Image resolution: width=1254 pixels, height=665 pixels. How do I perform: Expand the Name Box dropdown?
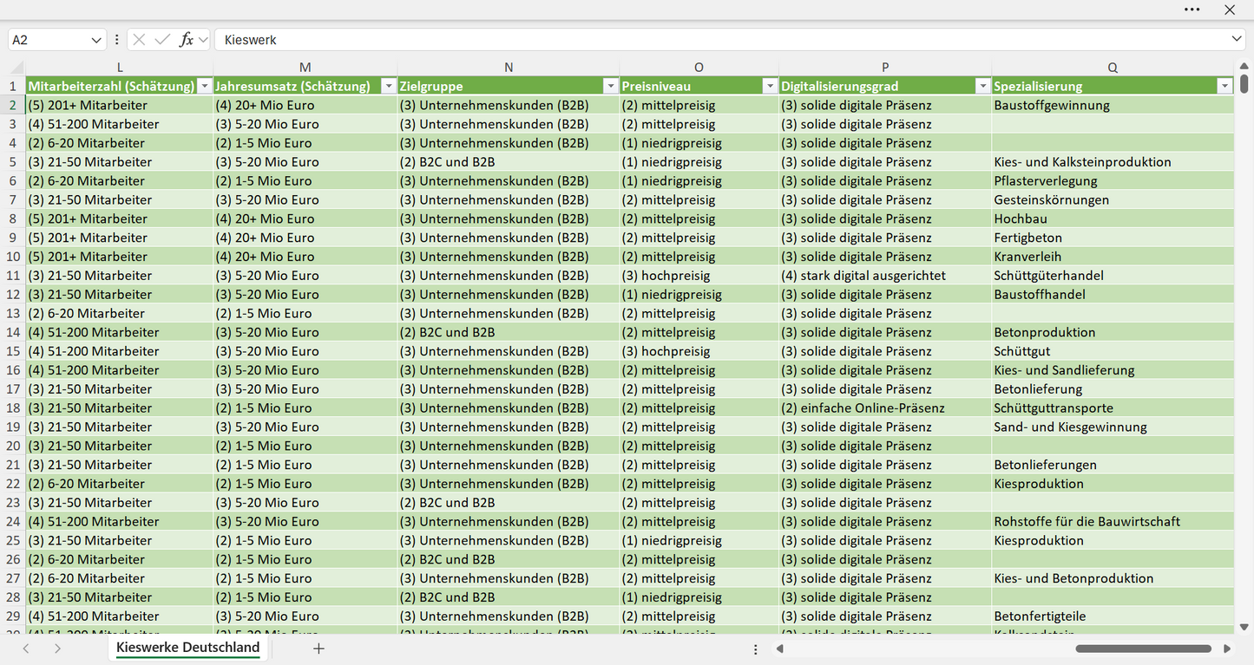coord(95,40)
